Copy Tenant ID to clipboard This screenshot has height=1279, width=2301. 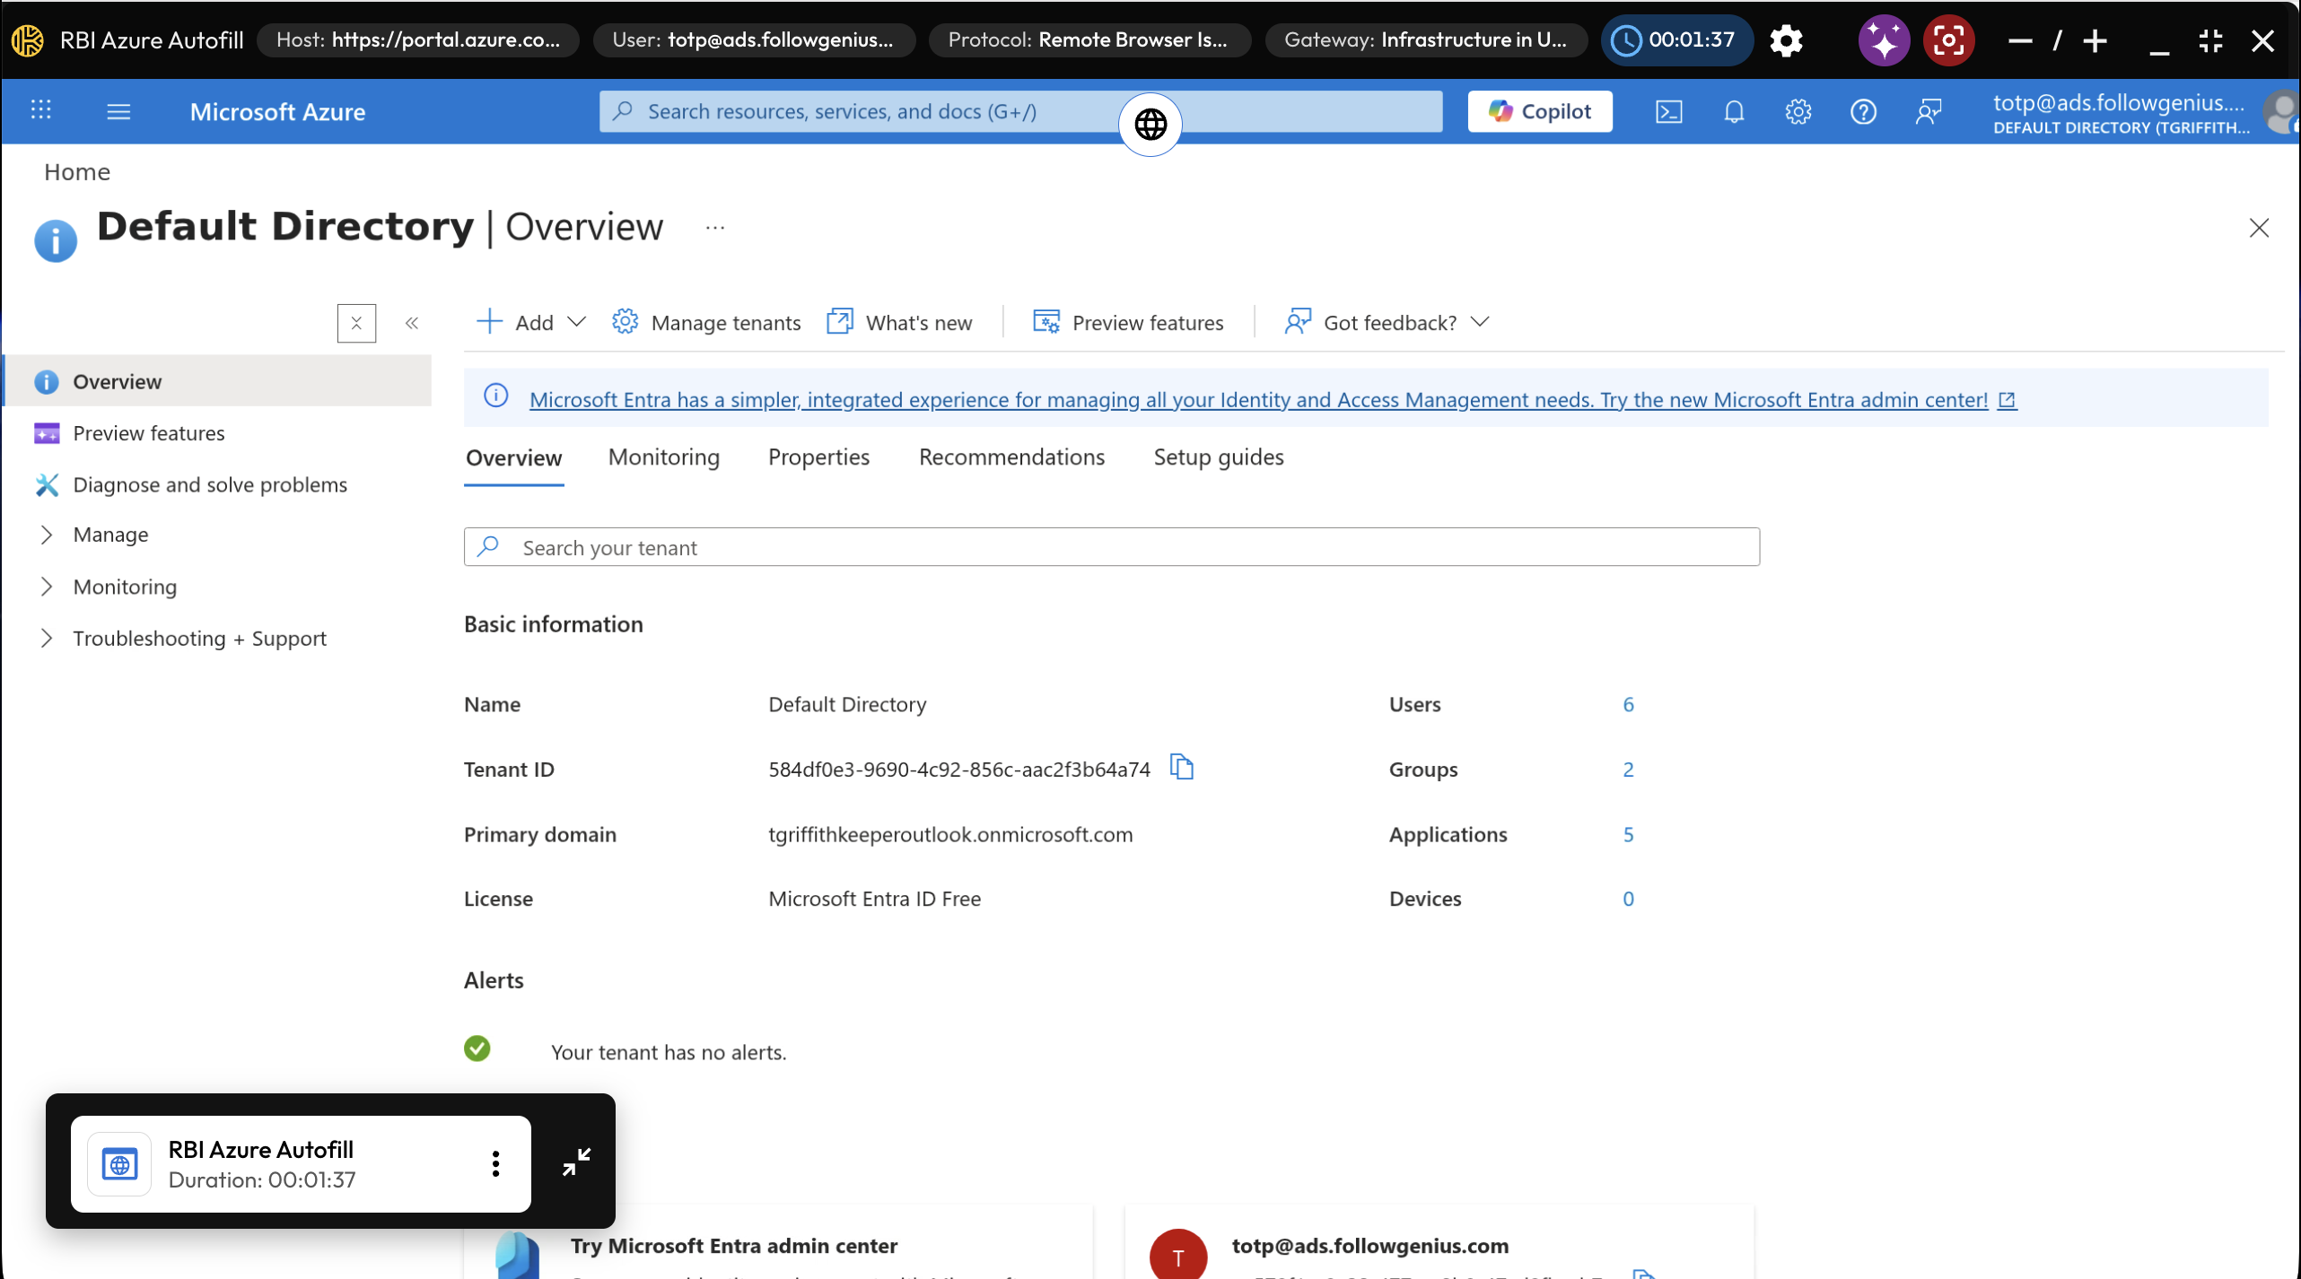click(x=1182, y=768)
